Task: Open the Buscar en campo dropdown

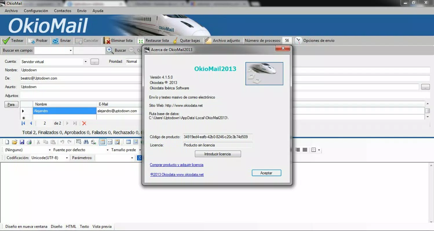Action: pyautogui.click(x=71, y=51)
